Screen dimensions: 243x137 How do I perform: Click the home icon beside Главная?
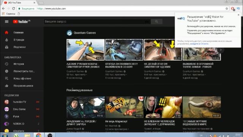[6, 32]
